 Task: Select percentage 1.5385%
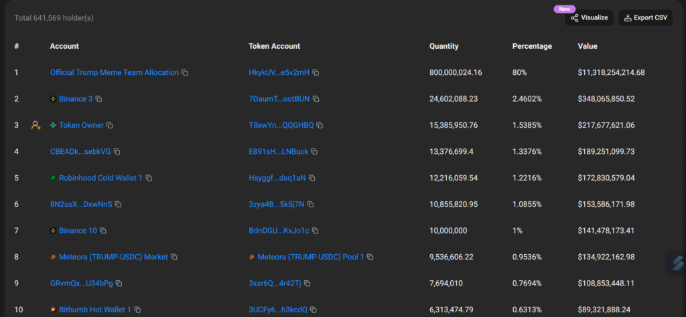click(527, 125)
